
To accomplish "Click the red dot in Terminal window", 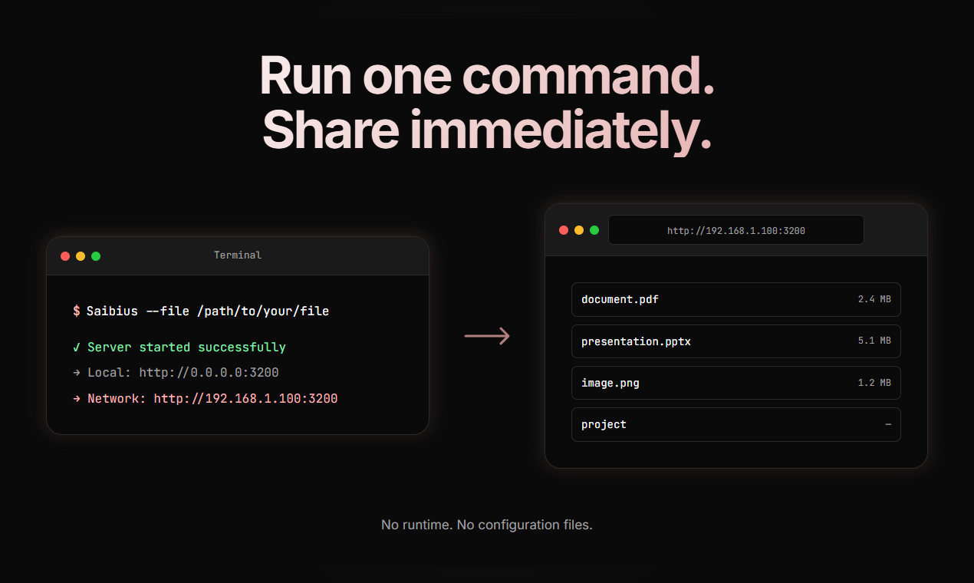I will coord(65,256).
